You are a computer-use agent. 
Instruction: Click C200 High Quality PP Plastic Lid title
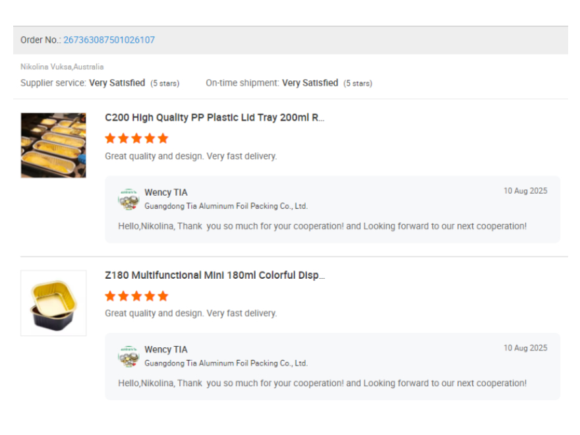click(x=215, y=117)
